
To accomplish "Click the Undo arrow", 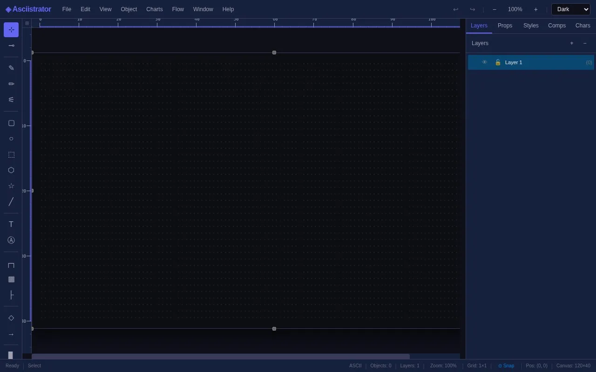I will point(455,9).
